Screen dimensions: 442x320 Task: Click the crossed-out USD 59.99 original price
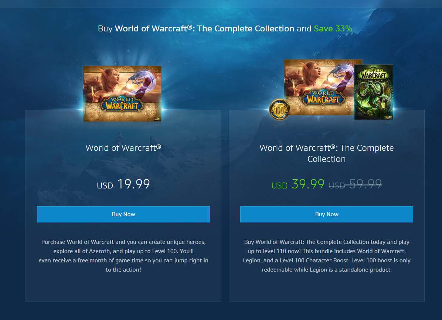356,184
